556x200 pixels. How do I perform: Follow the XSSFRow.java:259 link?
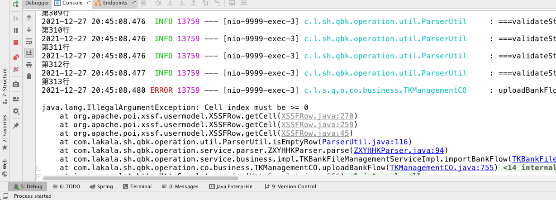317,124
